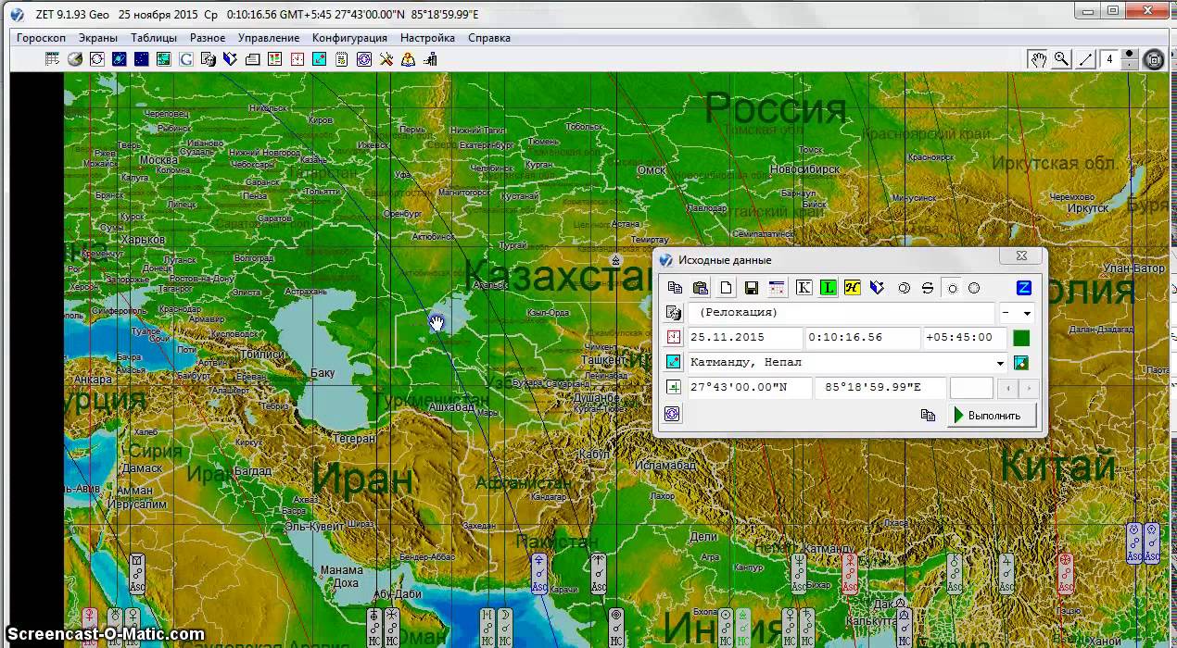The height and width of the screenshot is (648, 1177).
Task: Open the Разное menu
Action: tap(208, 38)
